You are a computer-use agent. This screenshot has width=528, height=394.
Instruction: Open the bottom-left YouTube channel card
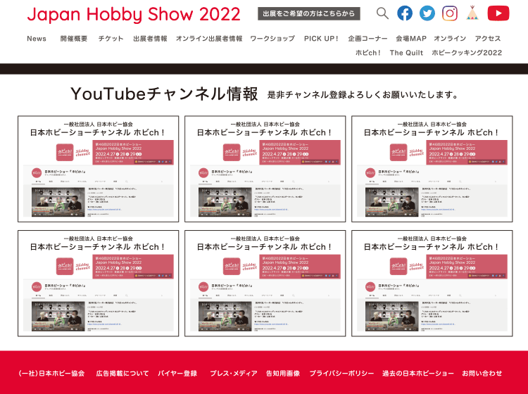point(99,284)
